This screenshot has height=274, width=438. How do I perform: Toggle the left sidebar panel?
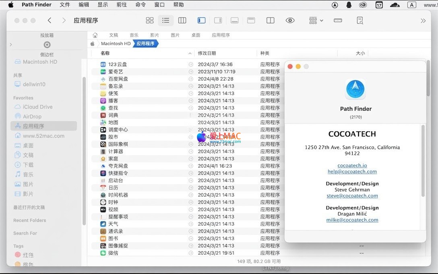[x=202, y=21]
